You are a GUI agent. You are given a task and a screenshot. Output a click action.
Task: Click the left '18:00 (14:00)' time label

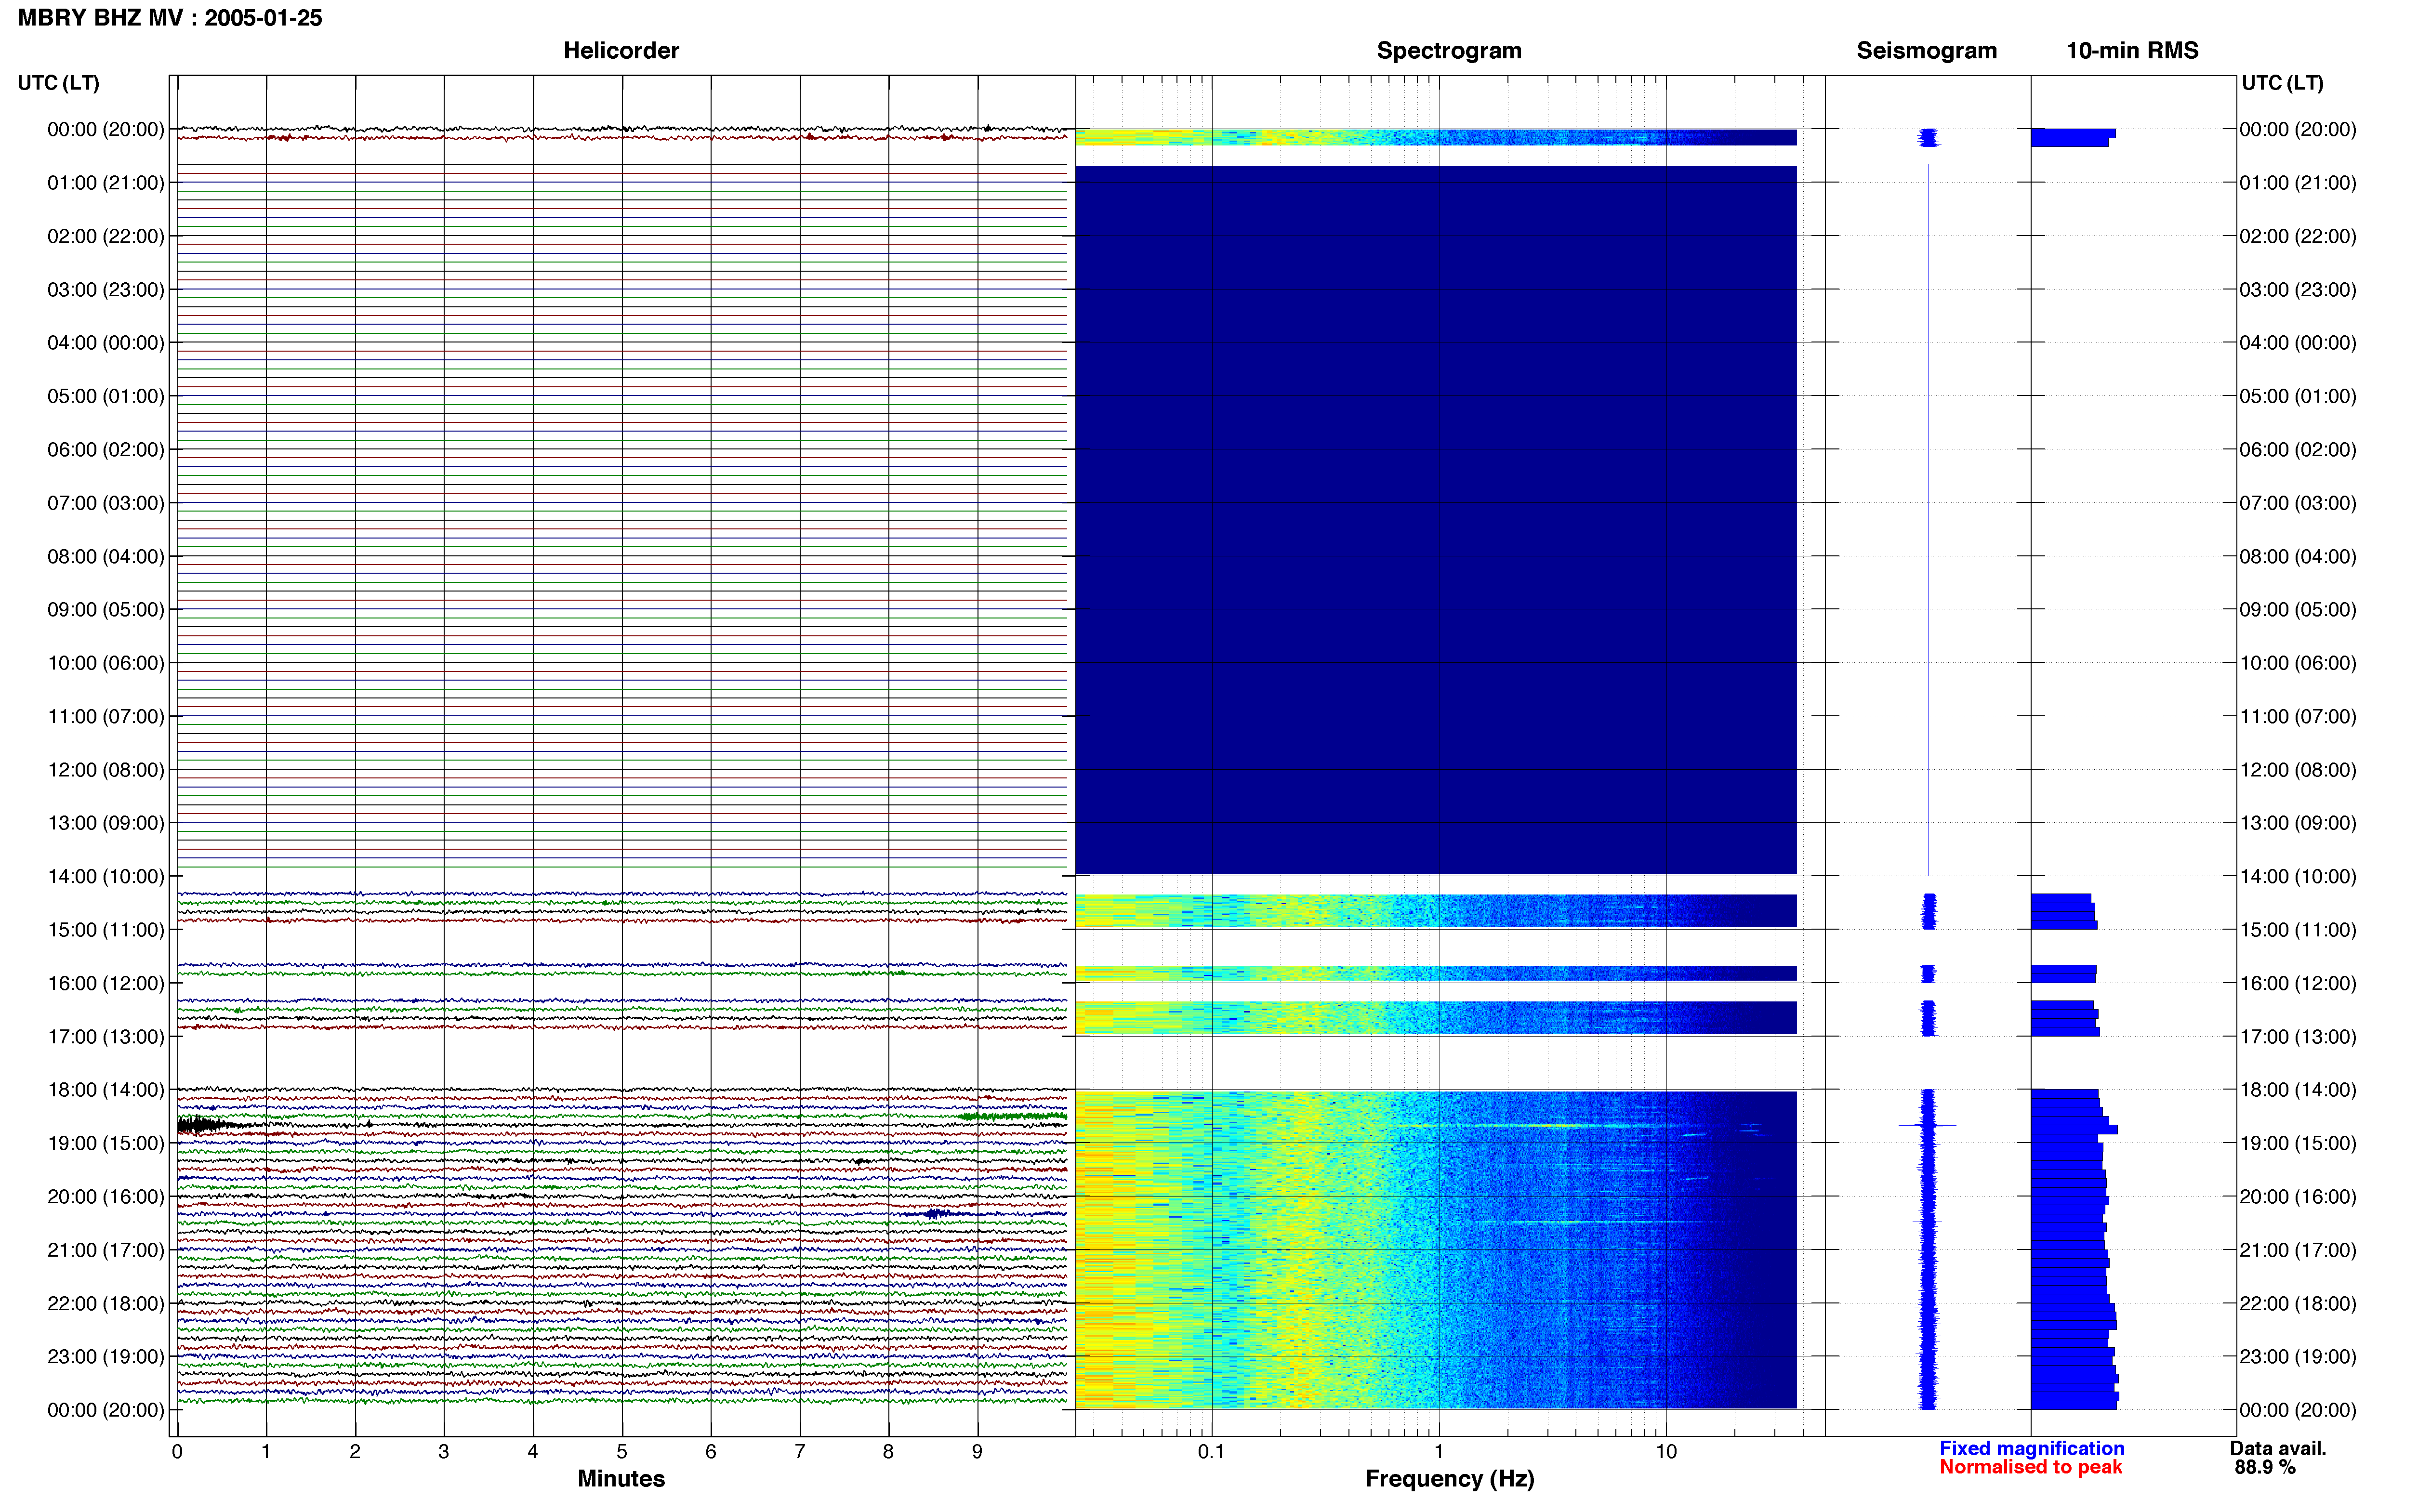(106, 1090)
